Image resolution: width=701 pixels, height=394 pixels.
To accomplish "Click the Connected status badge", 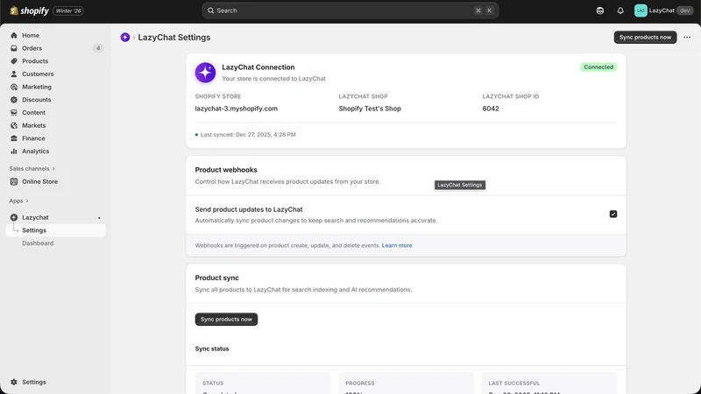I will 598,67.
